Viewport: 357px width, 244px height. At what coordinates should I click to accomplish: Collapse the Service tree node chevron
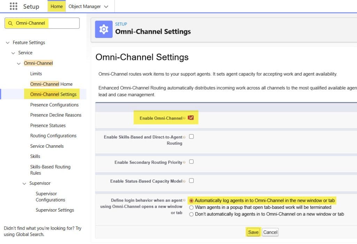[x=13, y=53]
